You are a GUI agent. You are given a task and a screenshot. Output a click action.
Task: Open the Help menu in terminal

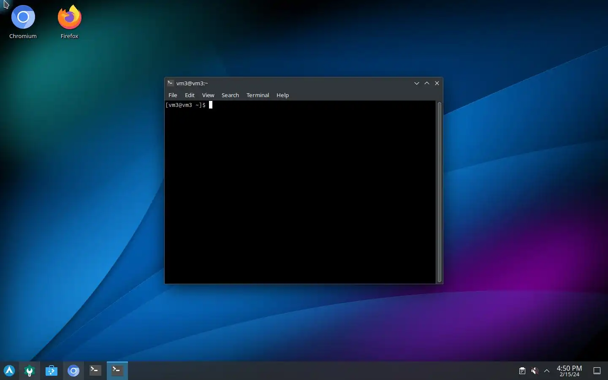(282, 95)
